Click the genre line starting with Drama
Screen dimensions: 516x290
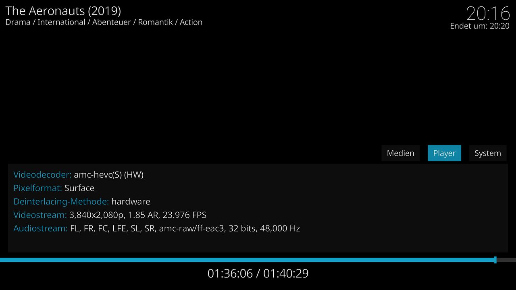click(x=104, y=22)
